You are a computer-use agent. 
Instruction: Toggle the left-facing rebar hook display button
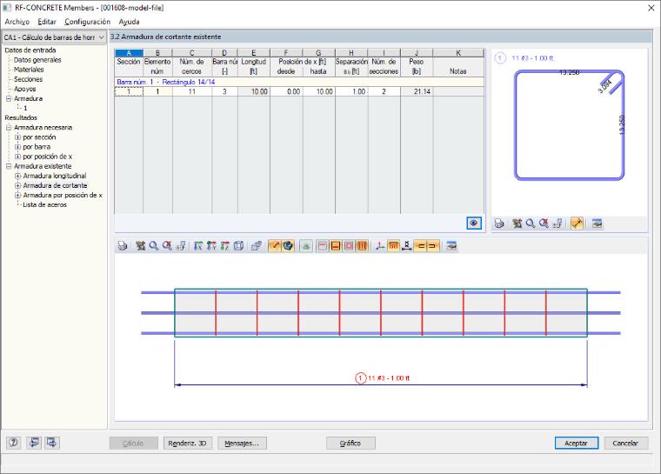[420, 246]
